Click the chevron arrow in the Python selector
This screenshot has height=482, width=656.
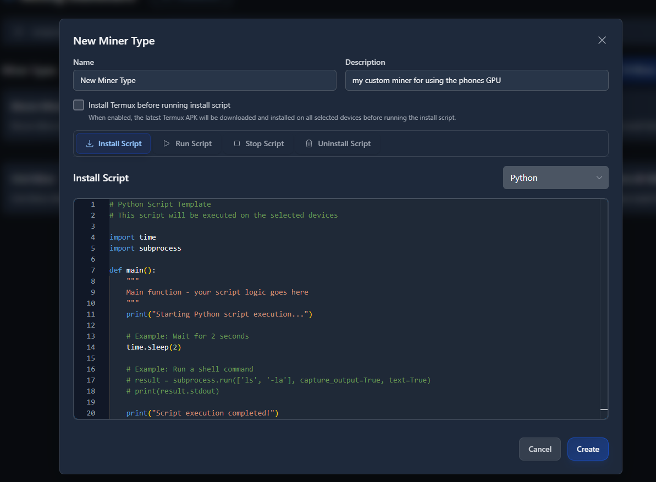point(599,178)
